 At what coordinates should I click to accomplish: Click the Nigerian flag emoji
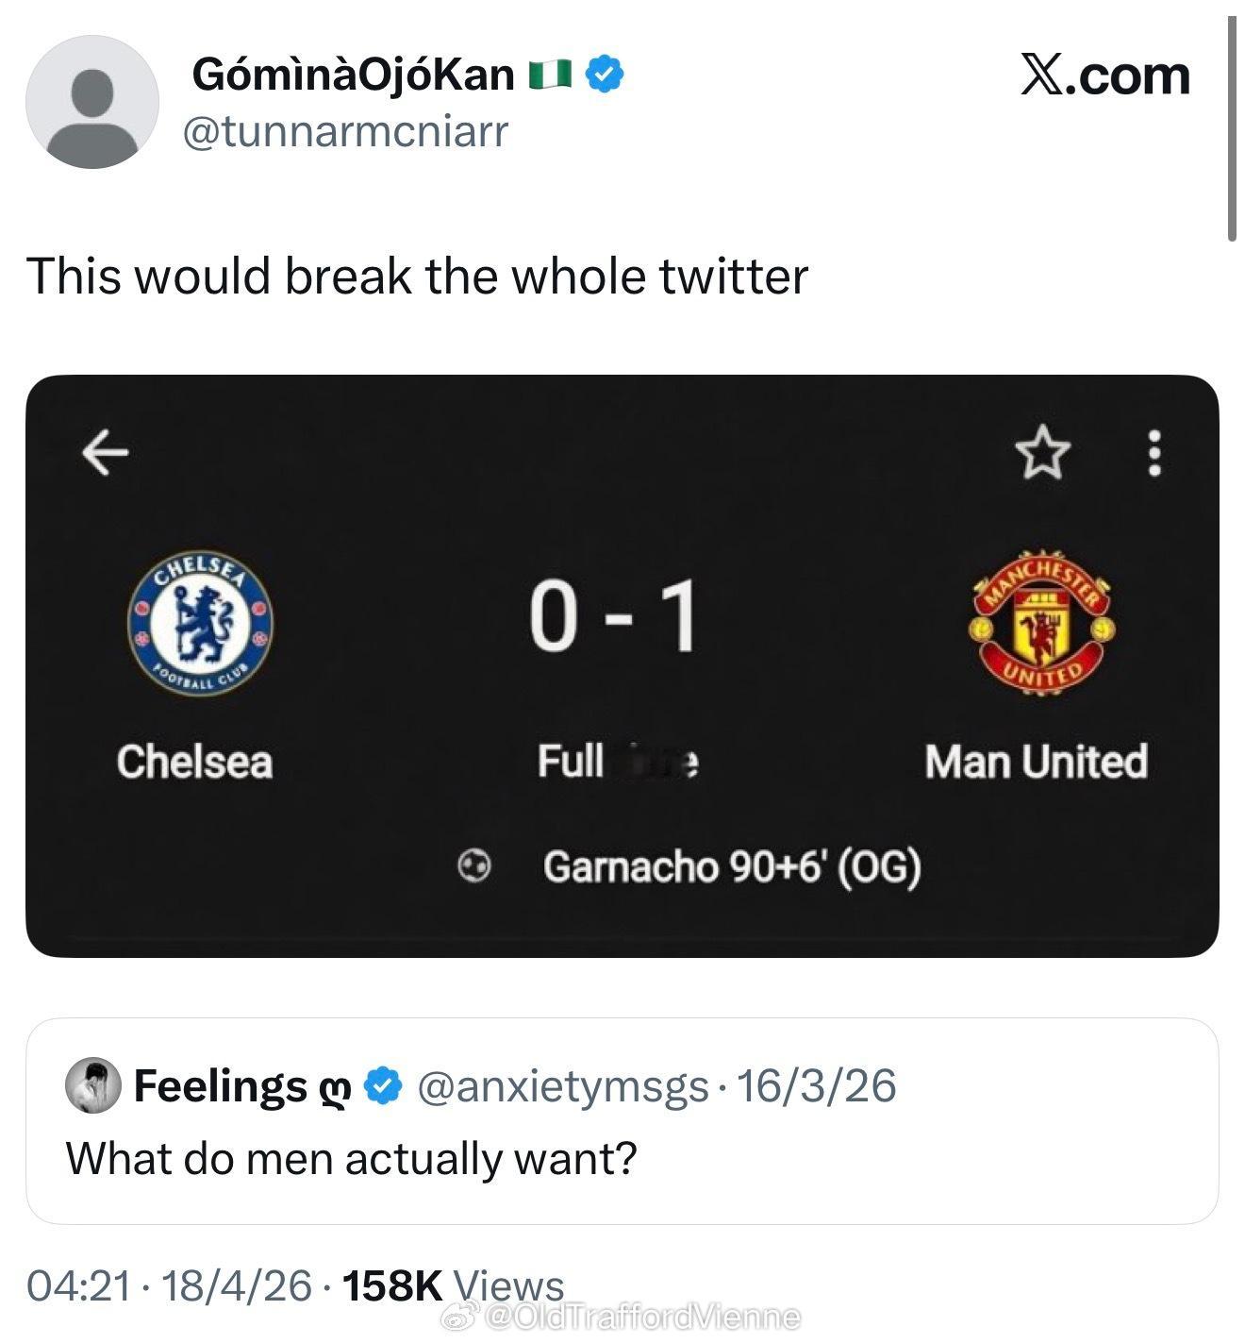(x=550, y=75)
